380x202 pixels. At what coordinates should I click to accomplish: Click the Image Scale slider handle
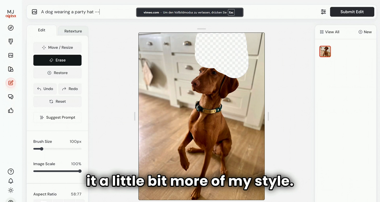coord(80,171)
